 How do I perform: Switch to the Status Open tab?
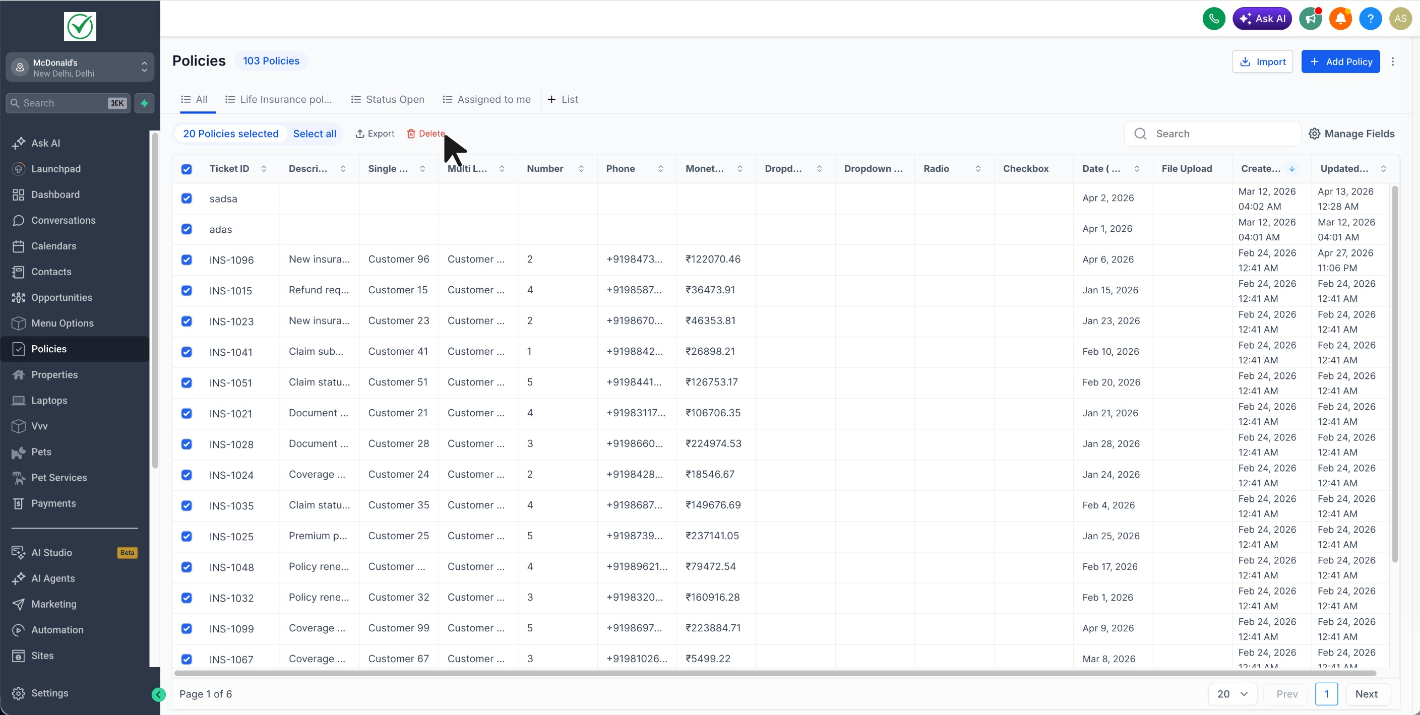[x=388, y=100]
